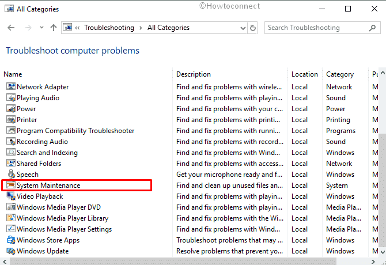Expand the breadcrumb chevron before Troubleshooting
This screenshot has height=265, width=386.
click(x=77, y=28)
